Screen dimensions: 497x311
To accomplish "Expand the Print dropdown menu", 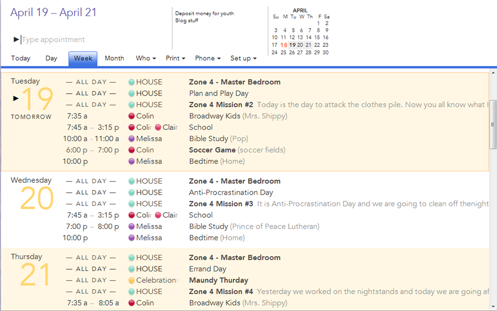I will [175, 58].
